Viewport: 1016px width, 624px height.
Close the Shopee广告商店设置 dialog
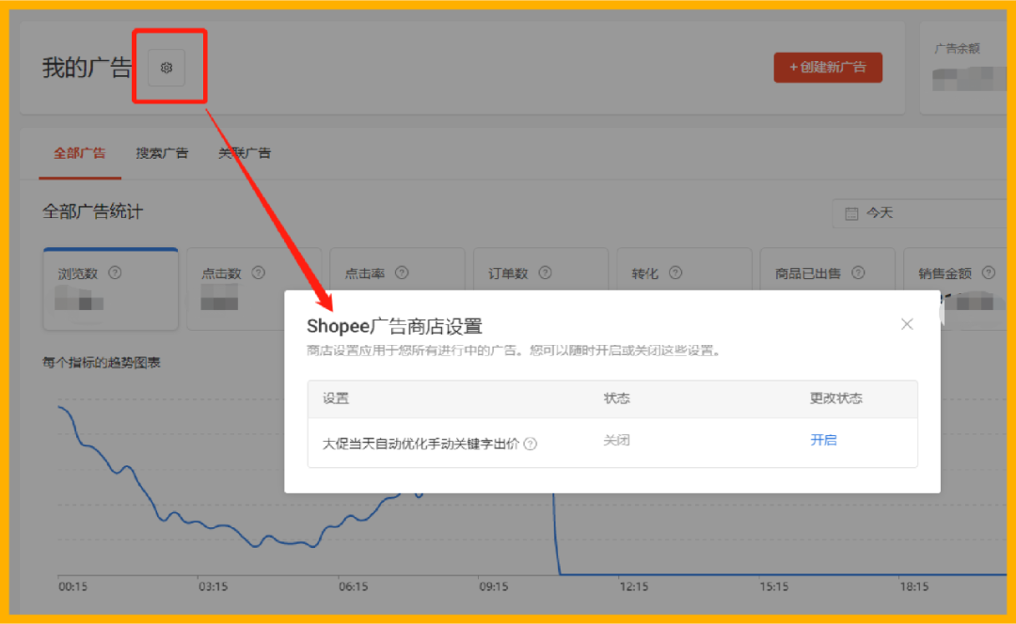906,323
